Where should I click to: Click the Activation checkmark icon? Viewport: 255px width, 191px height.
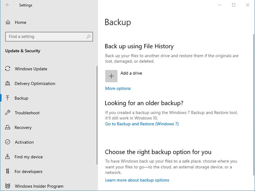(8, 142)
